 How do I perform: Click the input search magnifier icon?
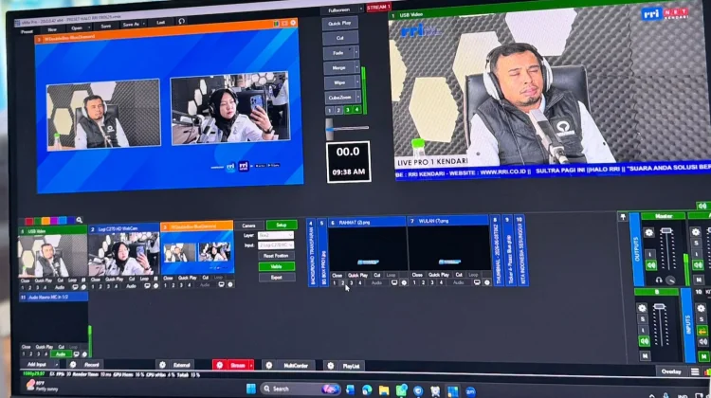pos(80,220)
